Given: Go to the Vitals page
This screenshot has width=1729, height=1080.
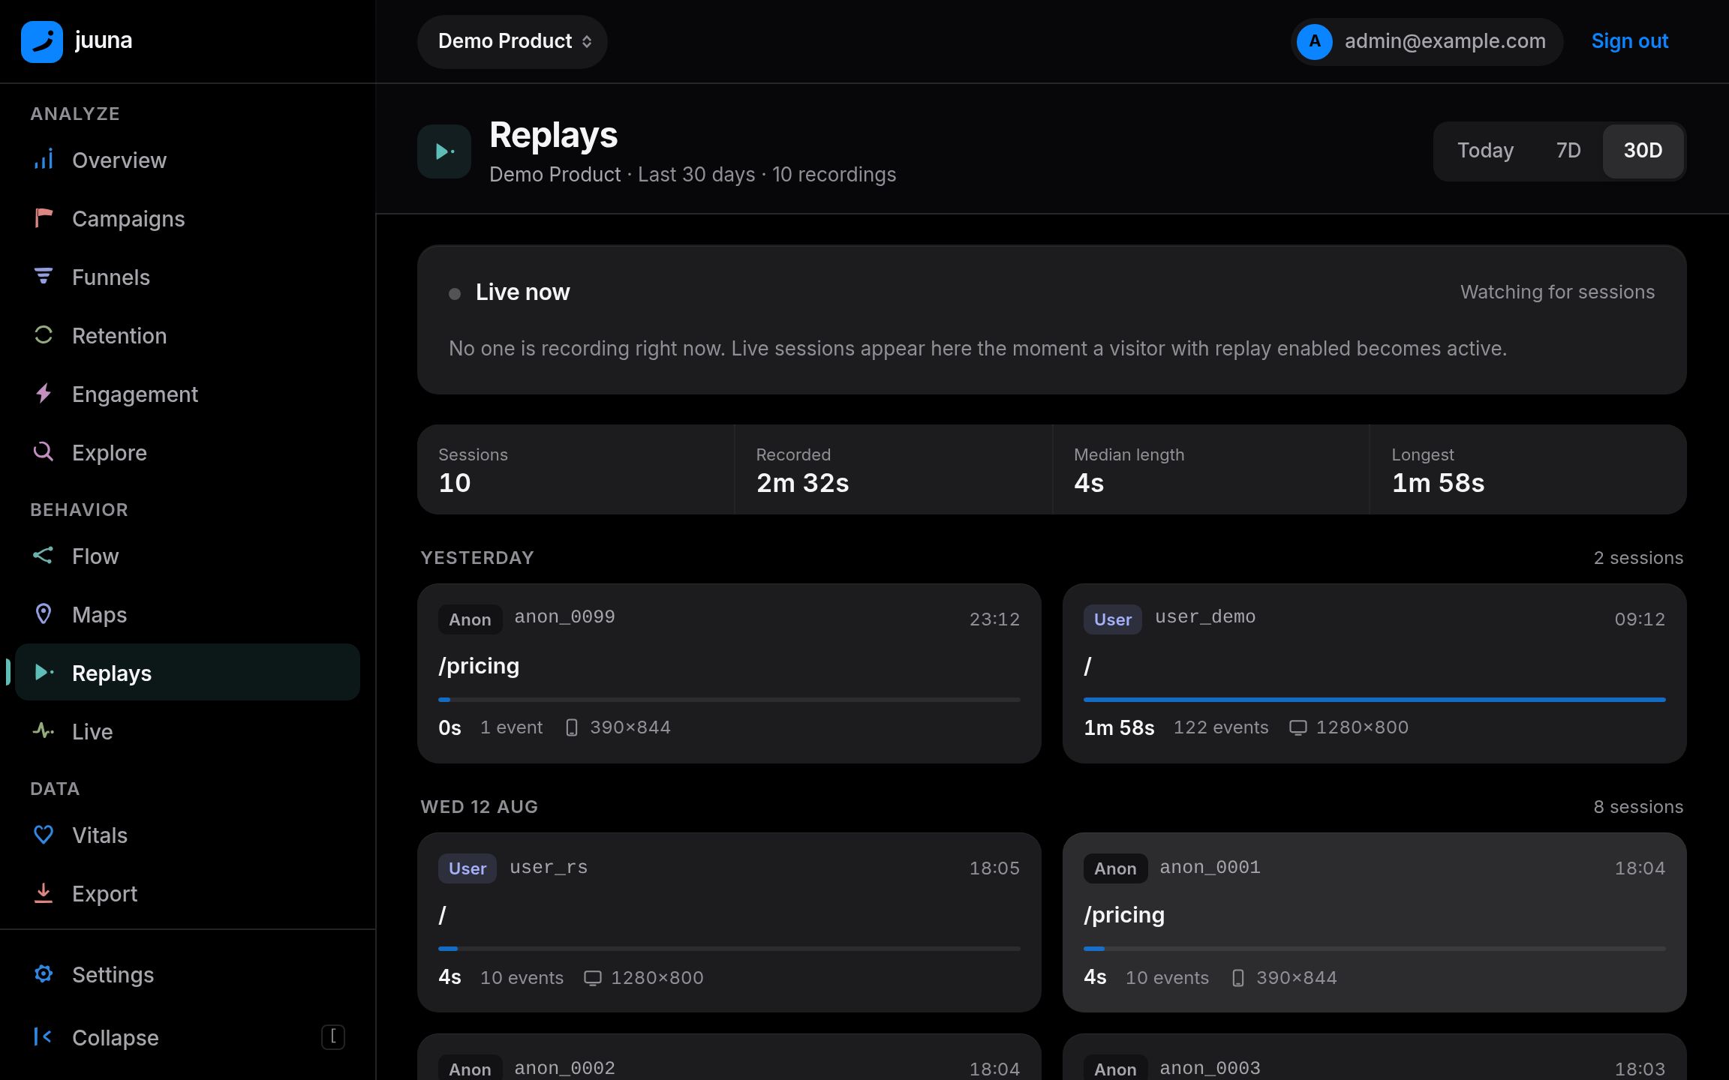Looking at the screenshot, I should 188,835.
